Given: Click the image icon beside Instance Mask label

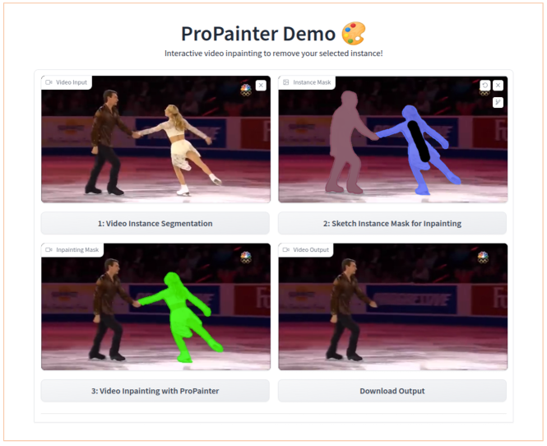Looking at the screenshot, I should [286, 82].
